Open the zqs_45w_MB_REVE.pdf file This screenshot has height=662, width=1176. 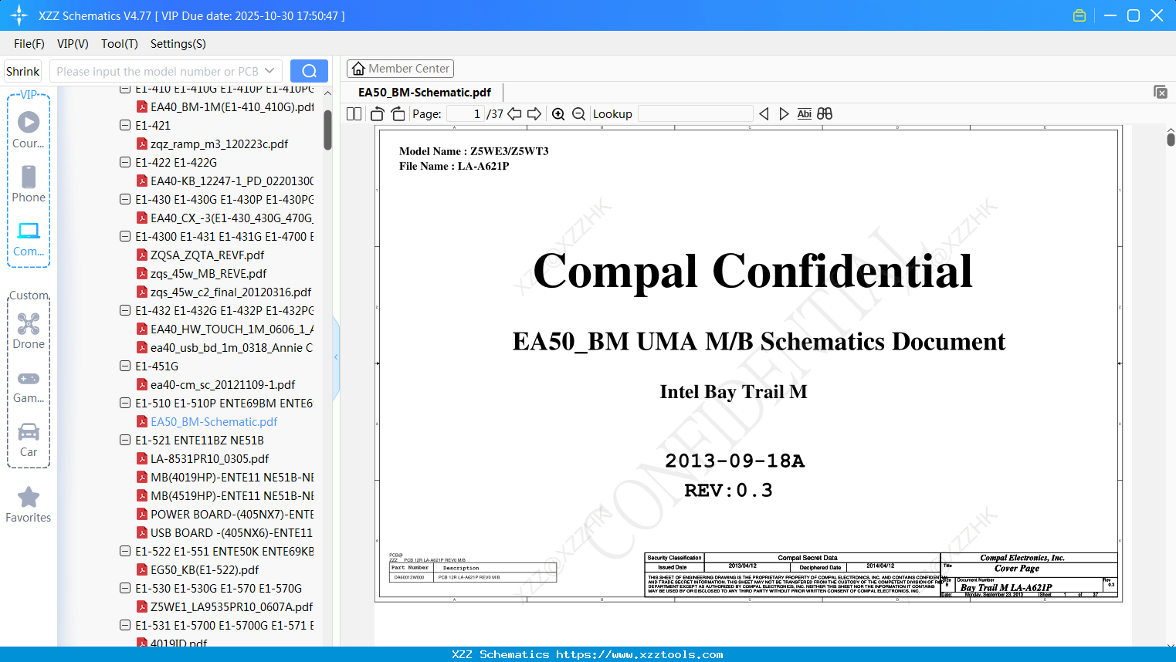coord(208,273)
